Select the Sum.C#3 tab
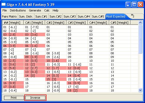The height and width of the screenshot is (103, 145). point(70,17)
